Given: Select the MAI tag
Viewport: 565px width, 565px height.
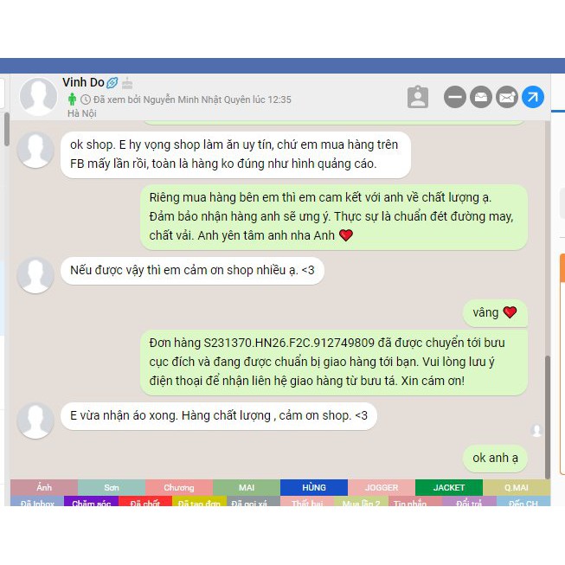Looking at the screenshot, I should tap(247, 487).
